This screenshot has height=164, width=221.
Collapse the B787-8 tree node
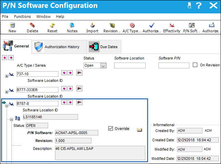[x=7, y=106]
